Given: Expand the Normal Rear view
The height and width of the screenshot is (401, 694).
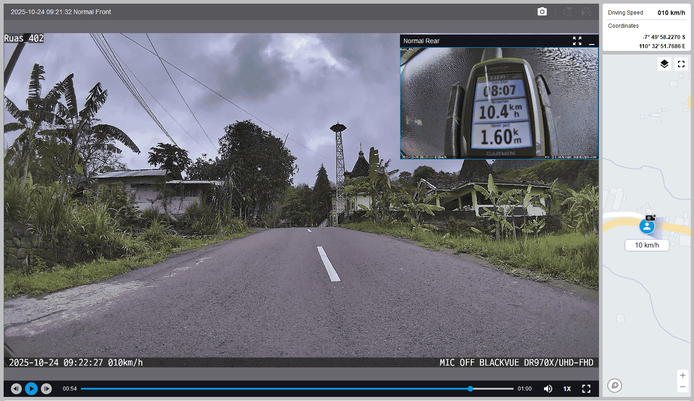Looking at the screenshot, I should coord(577,41).
